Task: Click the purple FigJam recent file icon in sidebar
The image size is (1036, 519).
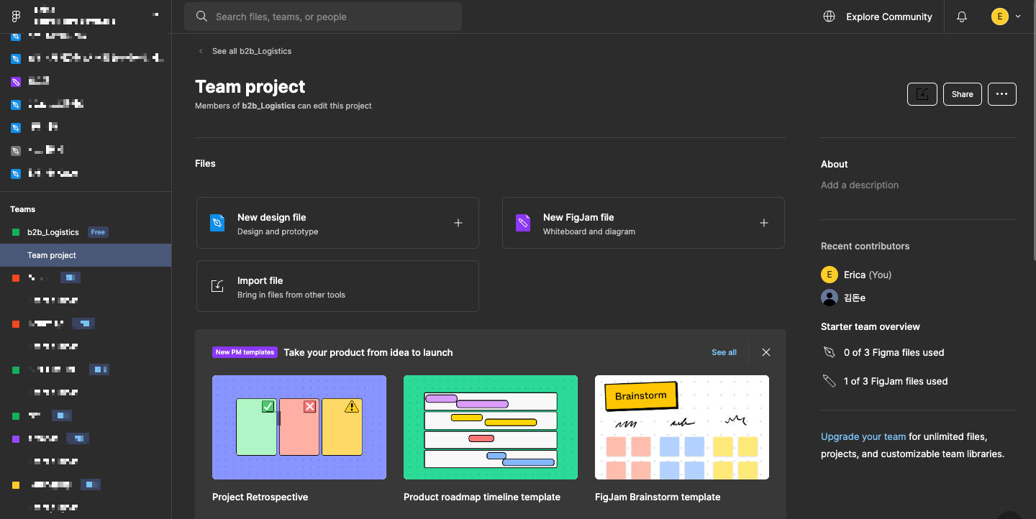Action: click(16, 81)
